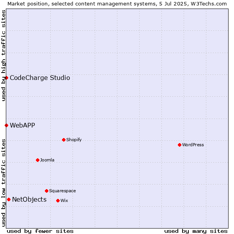Select the 'Joomla' label text
This screenshot has height=234, width=234.
(47, 160)
